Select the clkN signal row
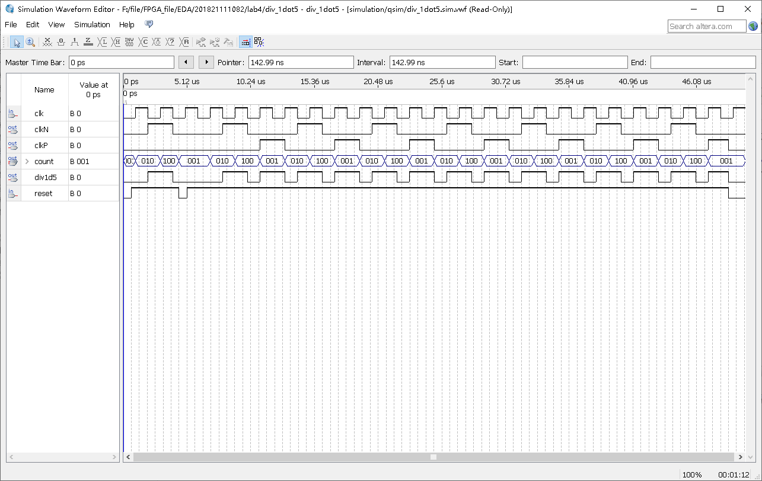Viewport: 762px width, 481px height. point(63,129)
